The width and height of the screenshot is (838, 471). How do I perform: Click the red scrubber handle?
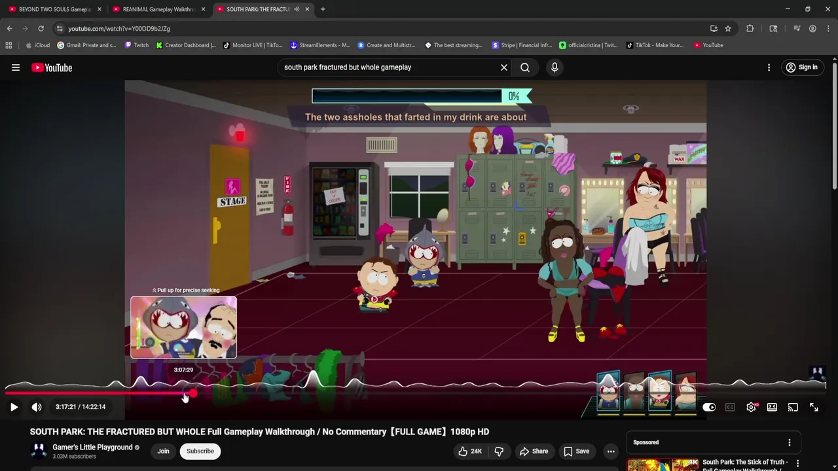click(x=193, y=394)
